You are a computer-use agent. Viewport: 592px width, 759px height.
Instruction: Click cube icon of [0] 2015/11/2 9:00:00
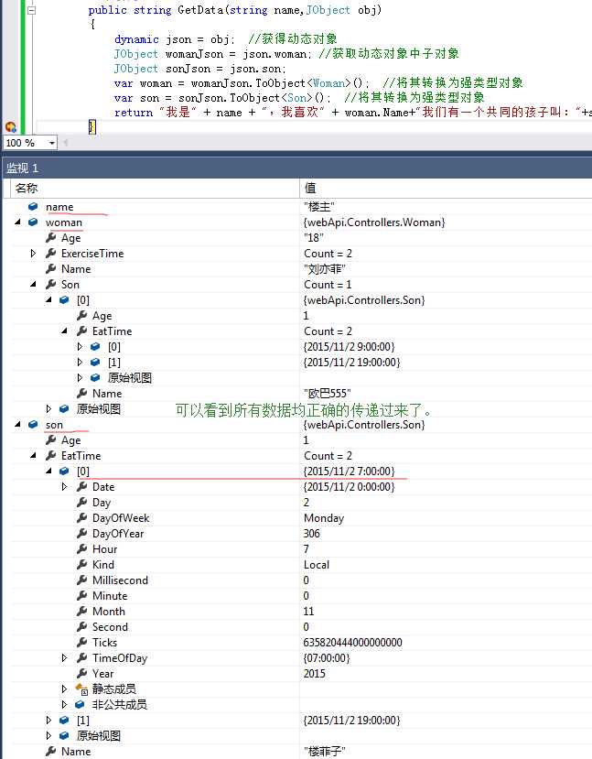(95, 347)
